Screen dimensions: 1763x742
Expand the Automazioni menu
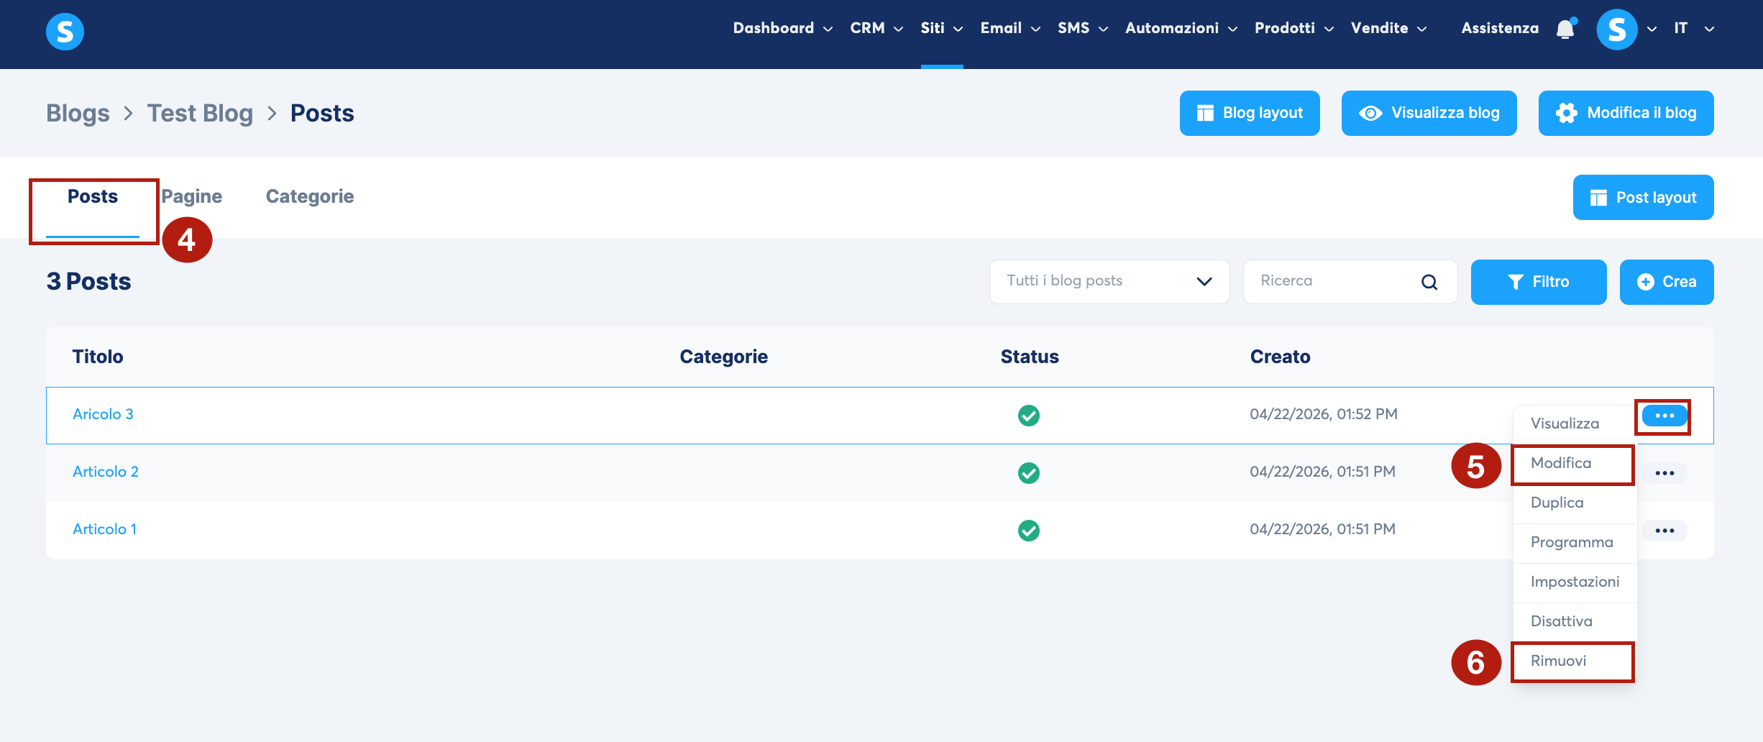(x=1181, y=28)
